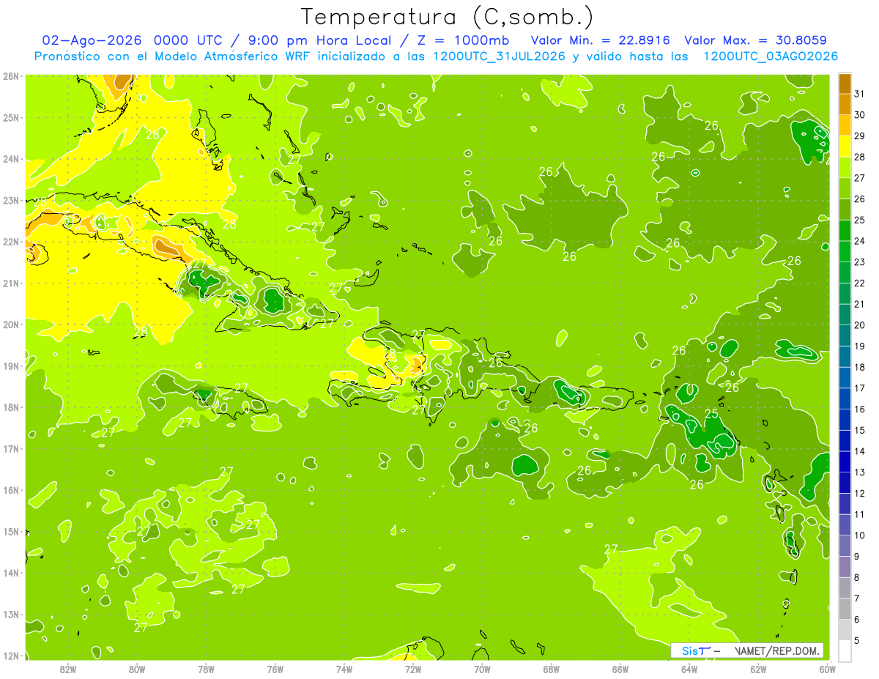Select the teal swatch between 19 and 20
This screenshot has width=879, height=679.
[x=845, y=335]
